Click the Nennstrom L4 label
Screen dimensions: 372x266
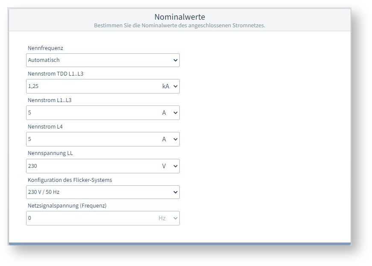pyautogui.click(x=45, y=126)
